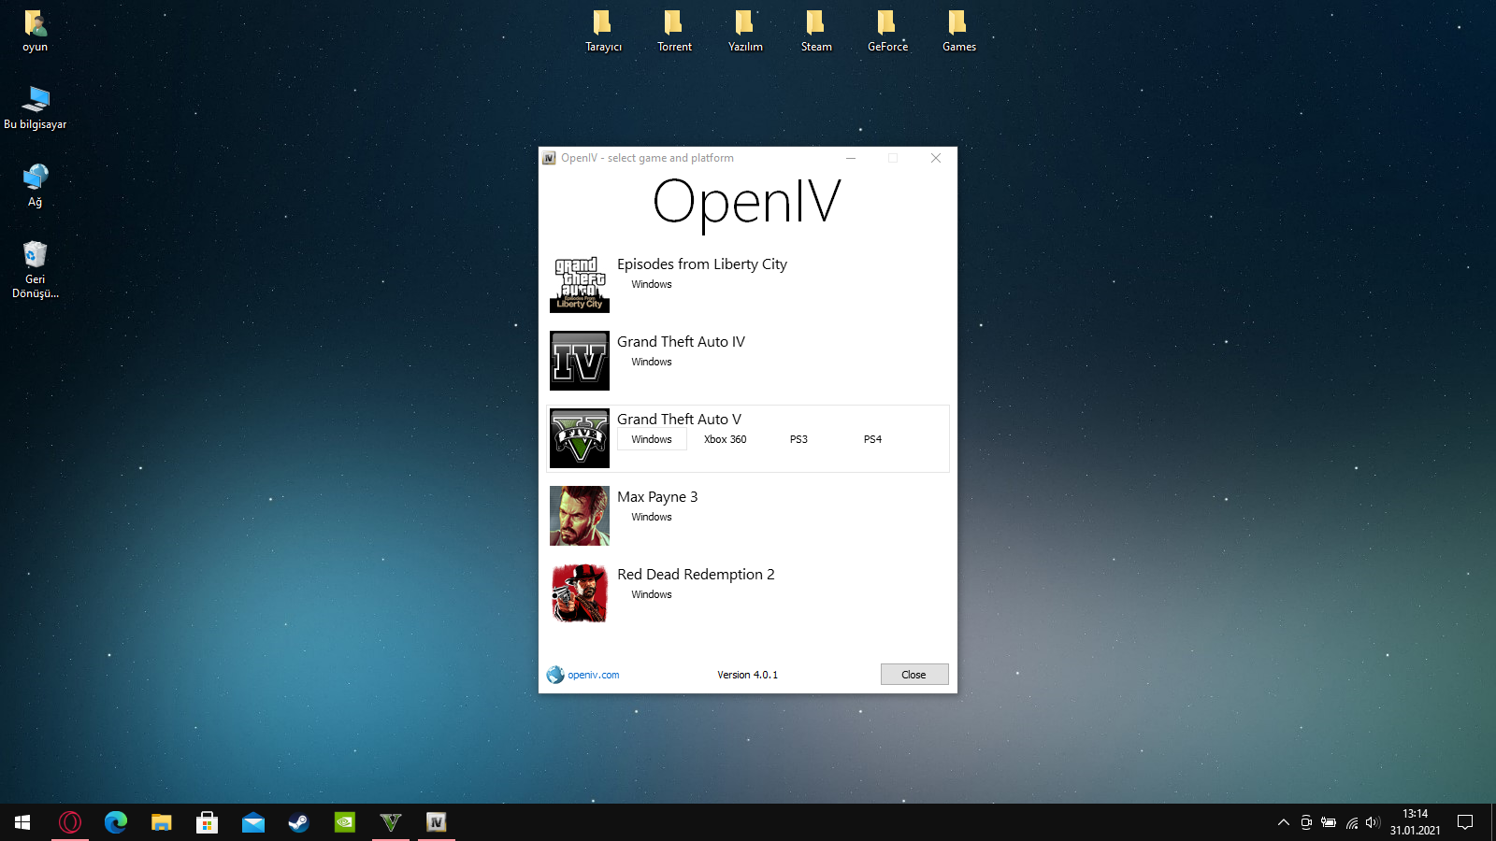Open the Windows Start menu
1496x841 pixels.
[22, 822]
